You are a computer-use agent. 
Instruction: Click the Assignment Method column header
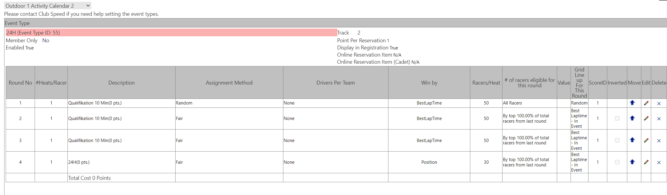[229, 83]
